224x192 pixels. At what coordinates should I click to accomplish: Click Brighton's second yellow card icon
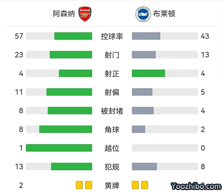(x=144, y=185)
